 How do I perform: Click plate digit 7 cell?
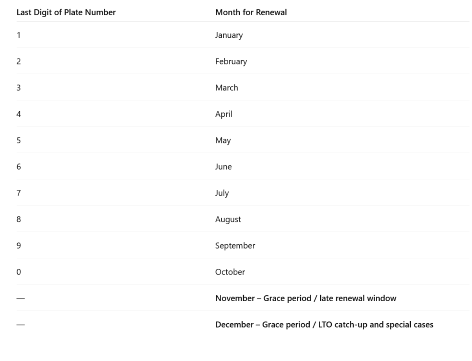coord(18,193)
